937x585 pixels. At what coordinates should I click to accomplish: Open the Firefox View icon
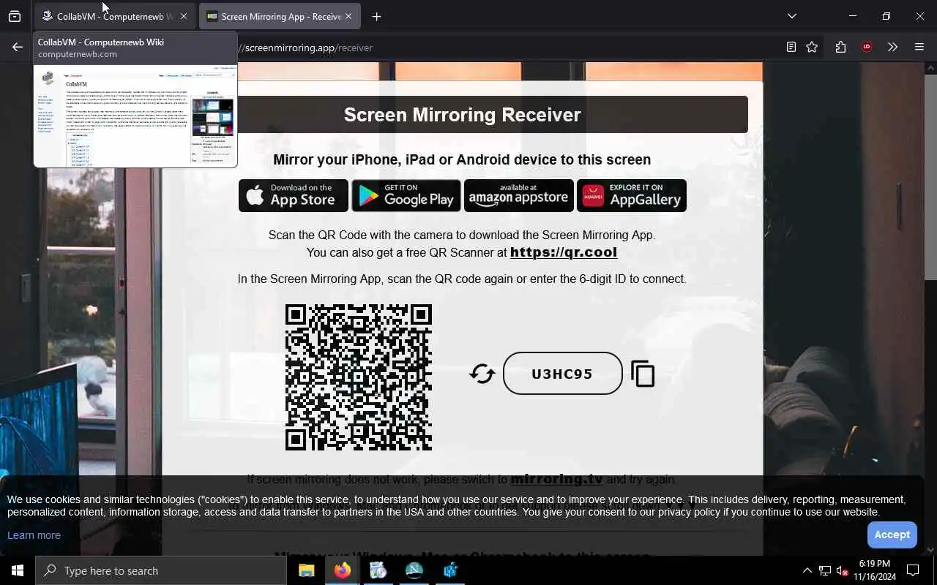tap(15, 16)
